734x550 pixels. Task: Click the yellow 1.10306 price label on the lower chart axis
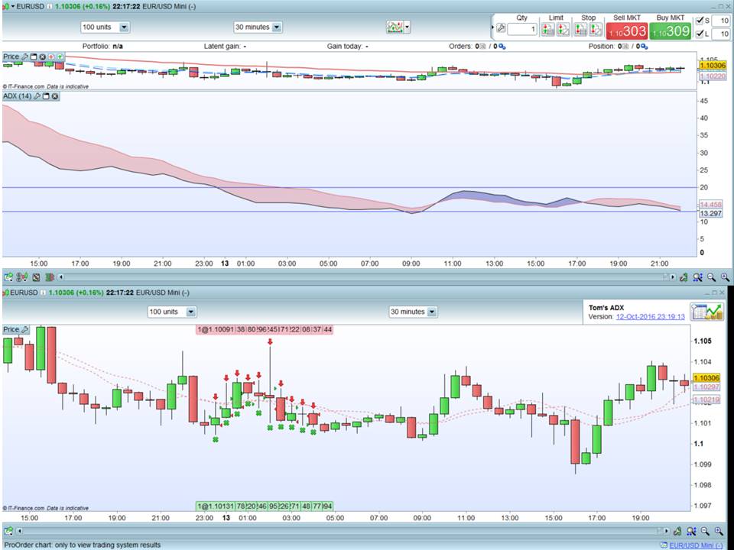706,378
